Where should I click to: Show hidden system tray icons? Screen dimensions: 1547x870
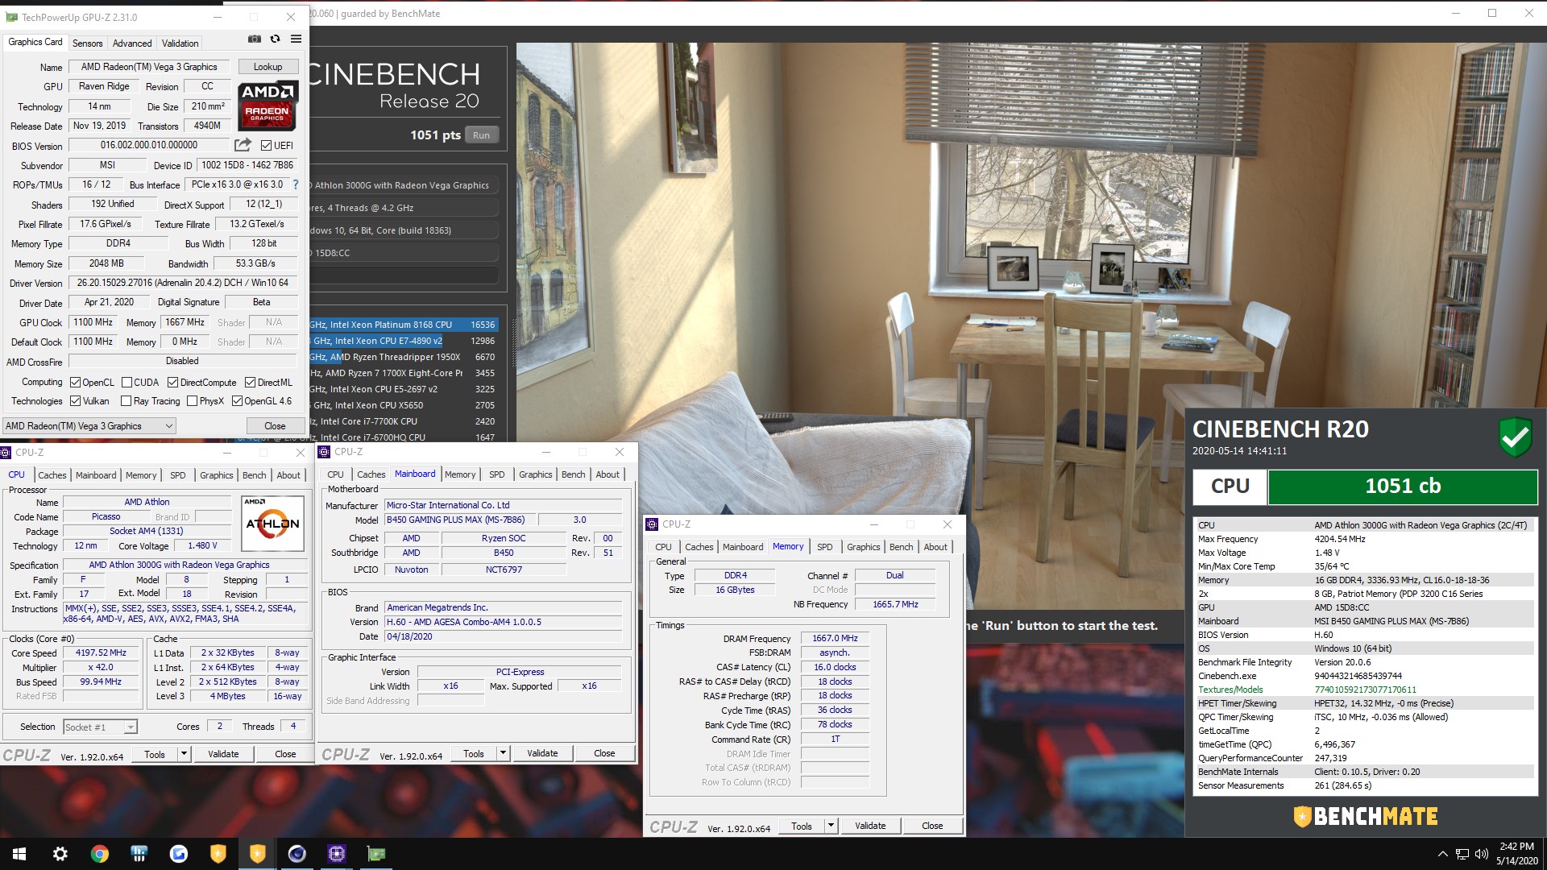point(1442,854)
